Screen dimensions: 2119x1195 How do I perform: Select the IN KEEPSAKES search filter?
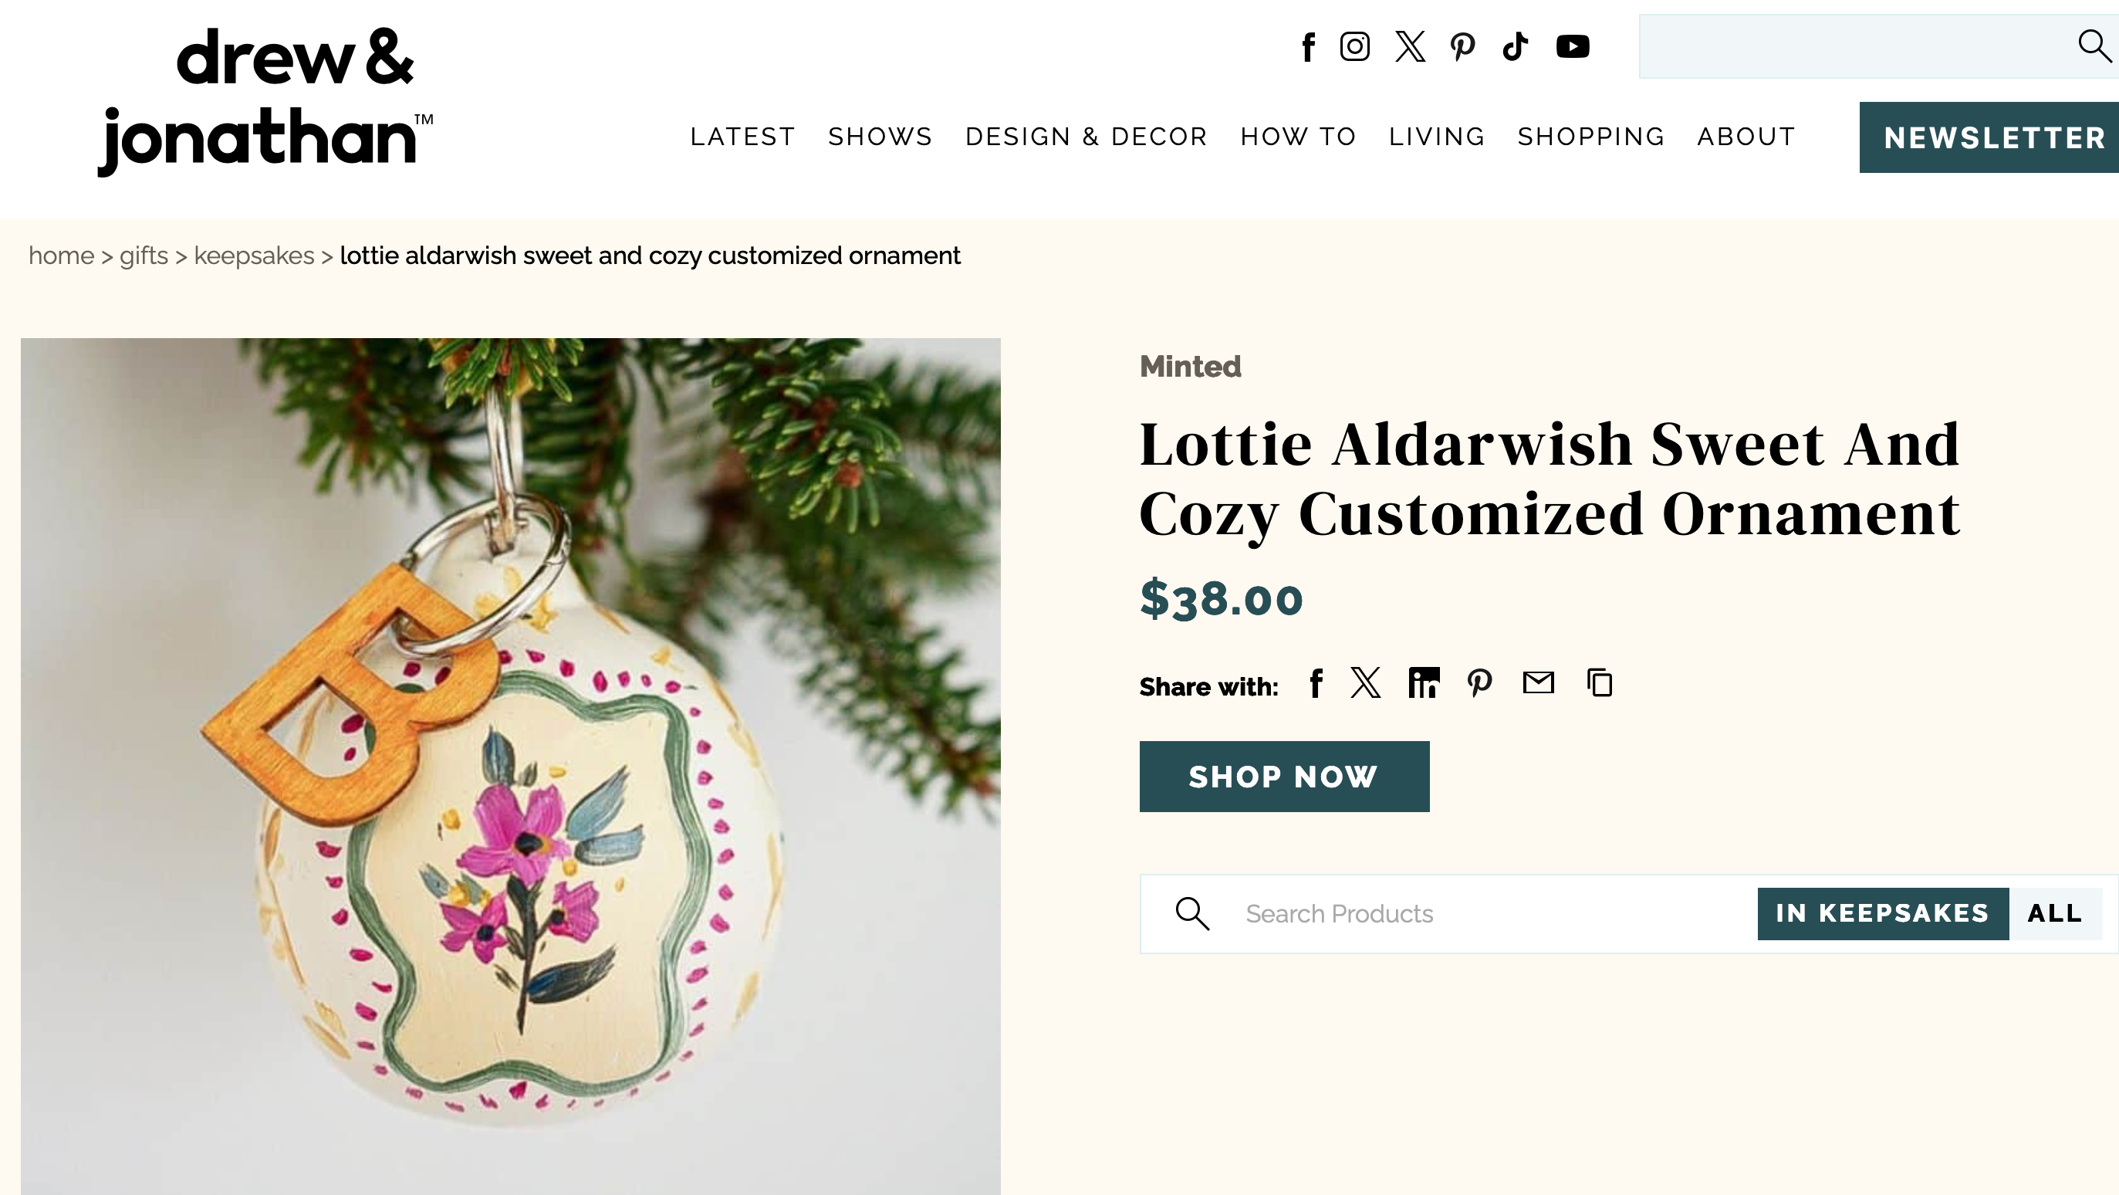pyautogui.click(x=1882, y=913)
